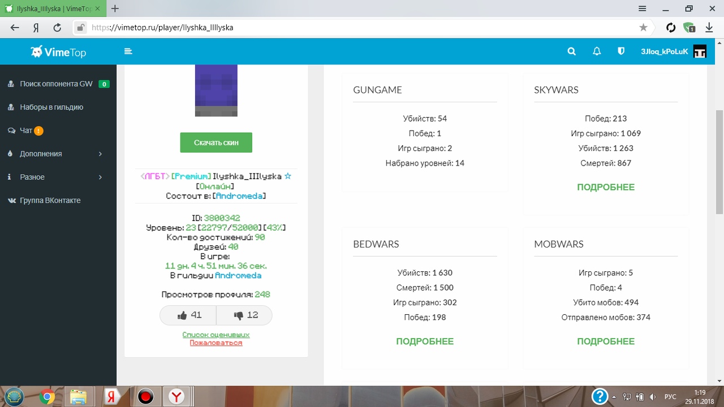Reload the page using browser refresh icon
The width and height of the screenshot is (724, 407).
point(57,27)
